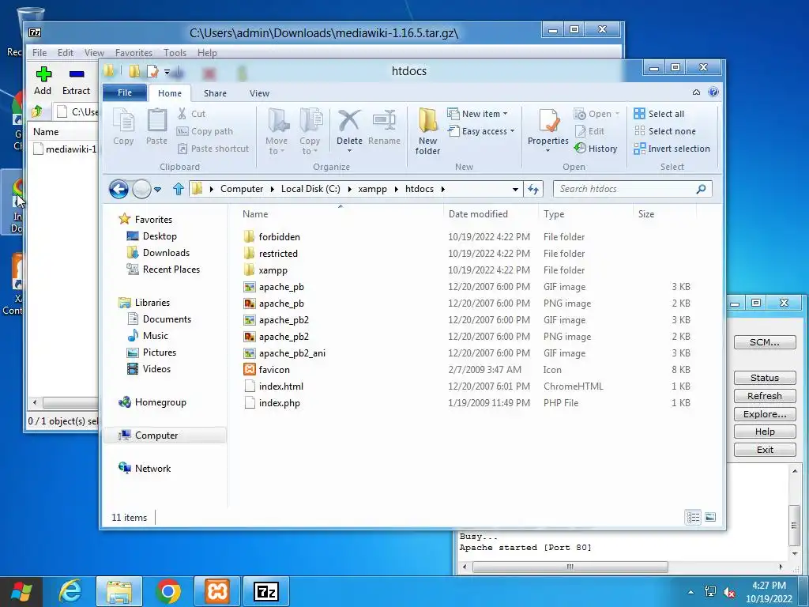This screenshot has height=607, width=809.
Task: Expand the address bar history dropdown
Action: pyautogui.click(x=515, y=190)
